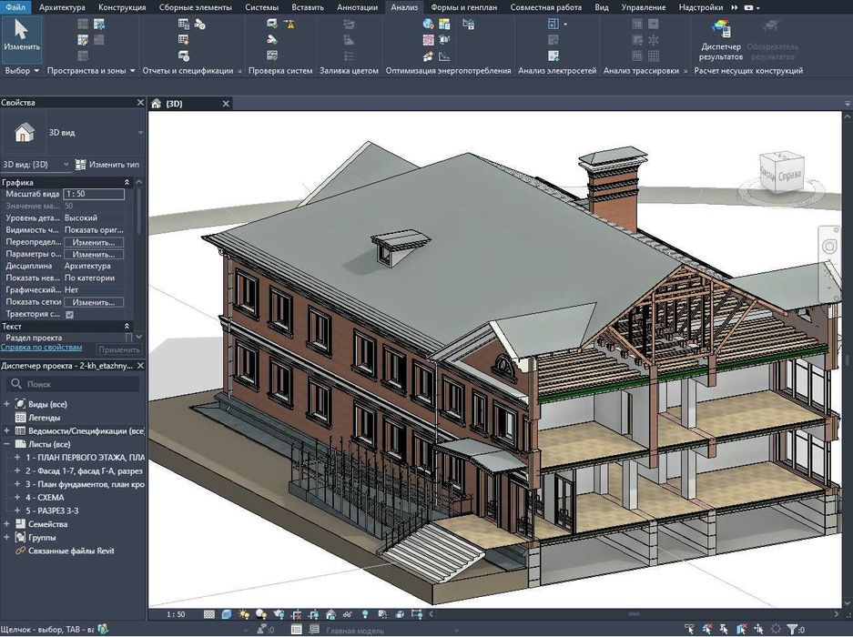Toggle the Траектория солнца checkbox

pos(69,315)
